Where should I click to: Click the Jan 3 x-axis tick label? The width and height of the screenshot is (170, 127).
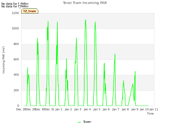(78, 109)
